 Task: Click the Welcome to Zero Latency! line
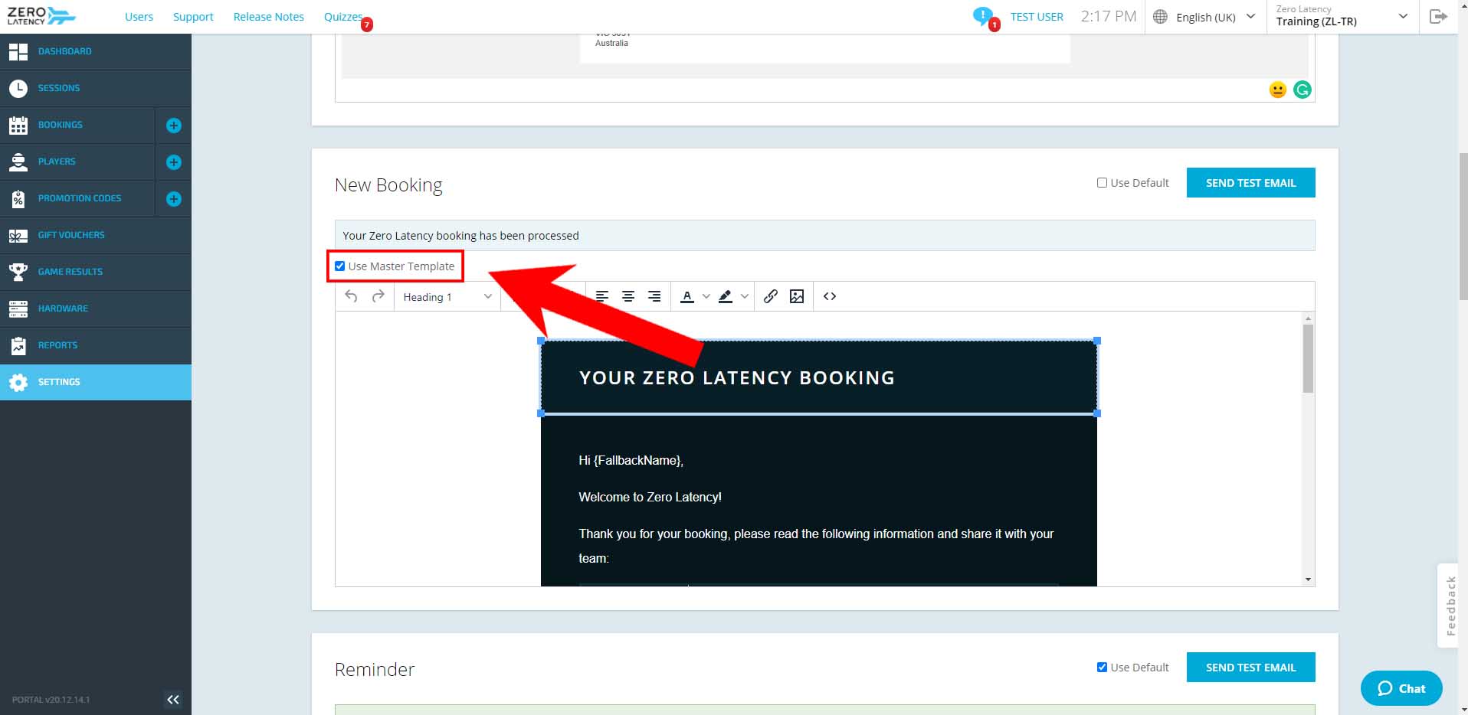tap(650, 497)
